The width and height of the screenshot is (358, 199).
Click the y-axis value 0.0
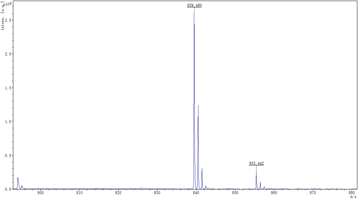8,189
